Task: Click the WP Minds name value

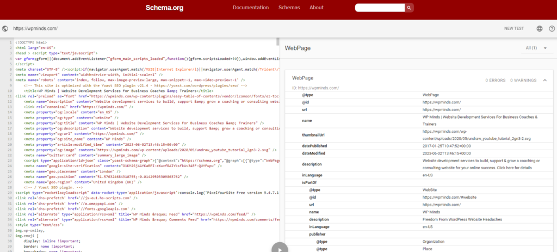Action: (431, 212)
